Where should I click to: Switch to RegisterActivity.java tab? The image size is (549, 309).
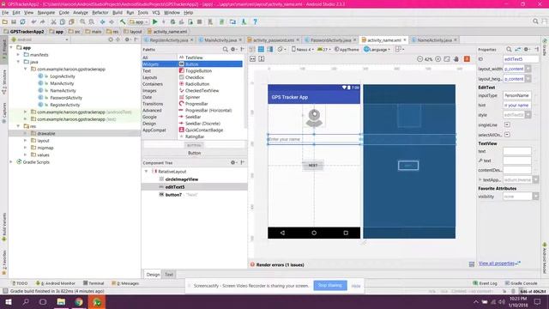[x=168, y=40]
